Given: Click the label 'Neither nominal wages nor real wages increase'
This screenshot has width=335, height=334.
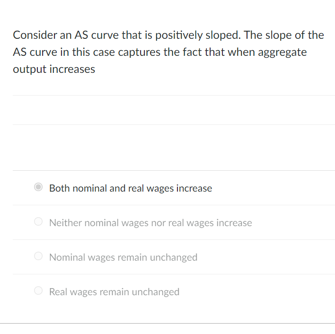Looking at the screenshot, I should (x=150, y=223).
